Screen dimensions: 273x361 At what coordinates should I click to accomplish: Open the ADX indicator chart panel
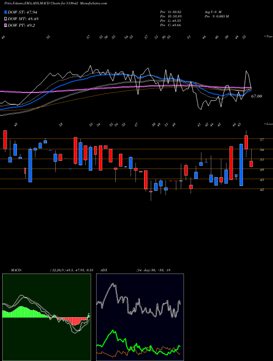coord(140,317)
